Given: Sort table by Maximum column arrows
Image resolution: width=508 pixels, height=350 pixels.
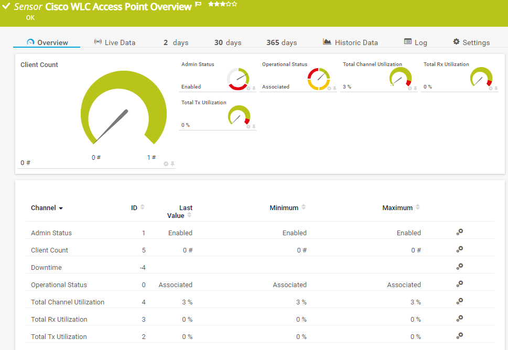Looking at the screenshot, I should (417, 207).
